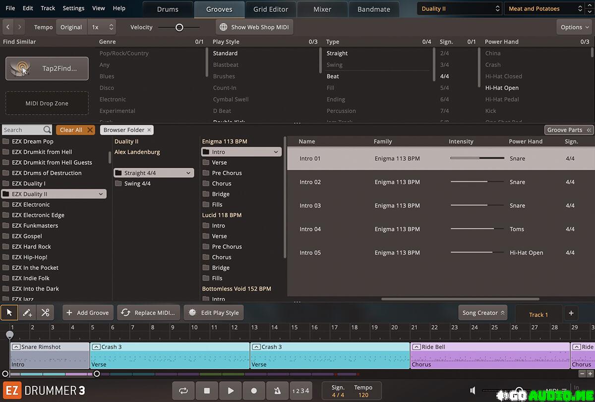Open the Duality II library dropdown
The width and height of the screenshot is (595, 402).
coord(460,8)
